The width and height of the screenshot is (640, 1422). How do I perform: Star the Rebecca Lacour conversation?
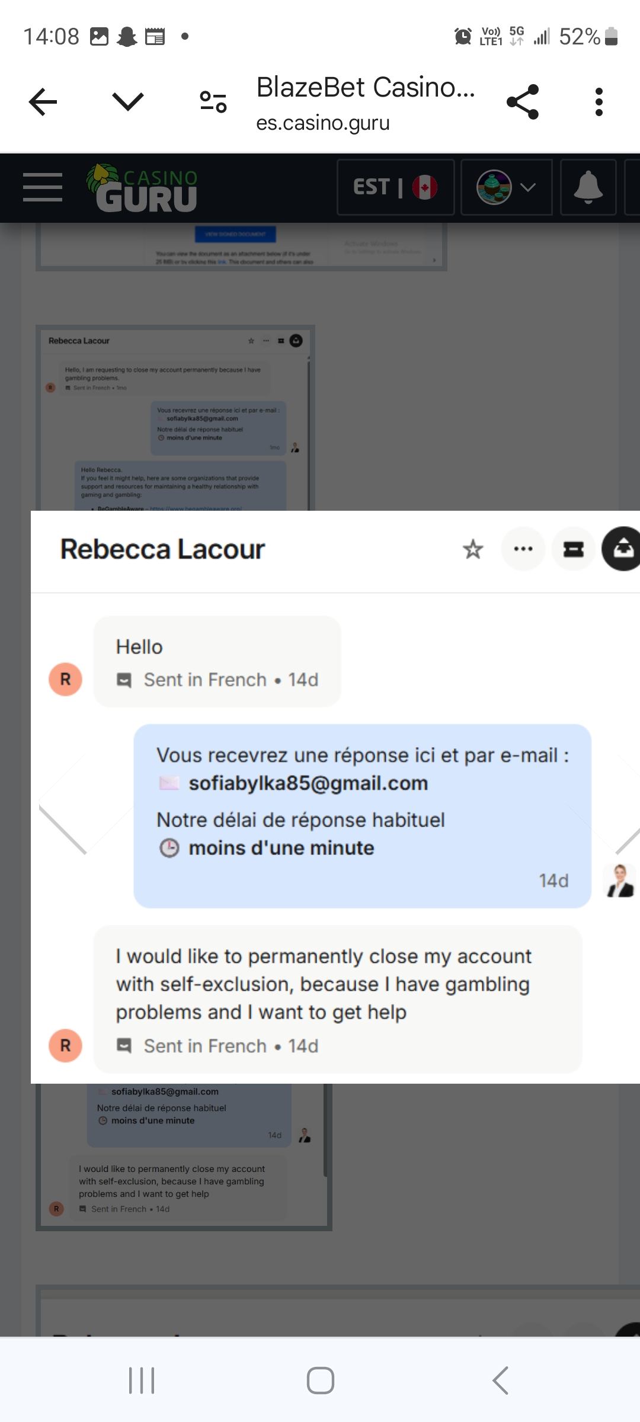pyautogui.click(x=473, y=549)
